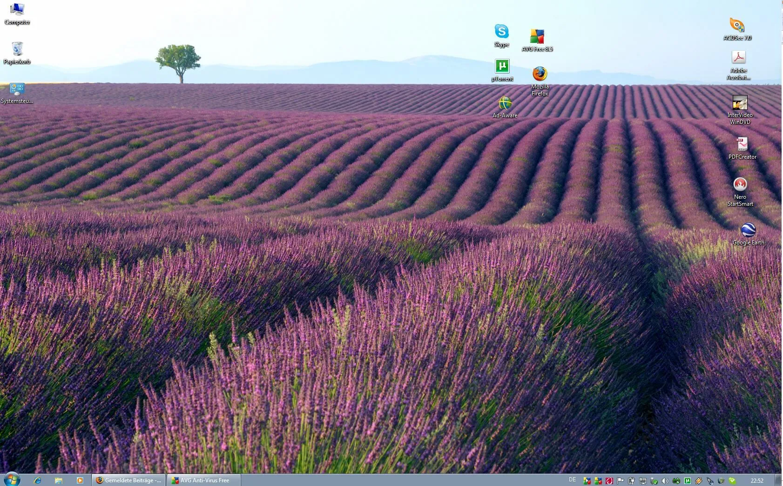Click the Ad-Aware desktop icon
The image size is (783, 486).
click(505, 104)
